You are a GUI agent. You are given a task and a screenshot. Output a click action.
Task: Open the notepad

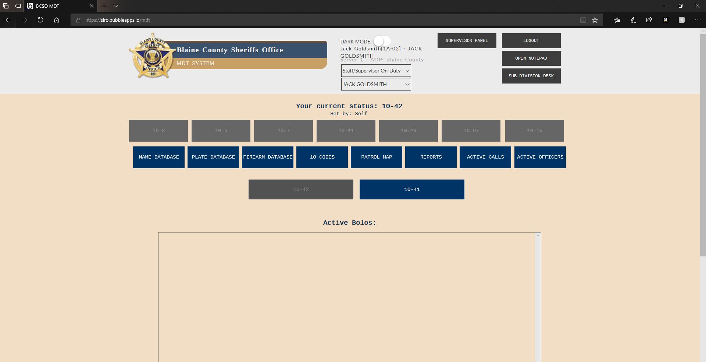[531, 58]
